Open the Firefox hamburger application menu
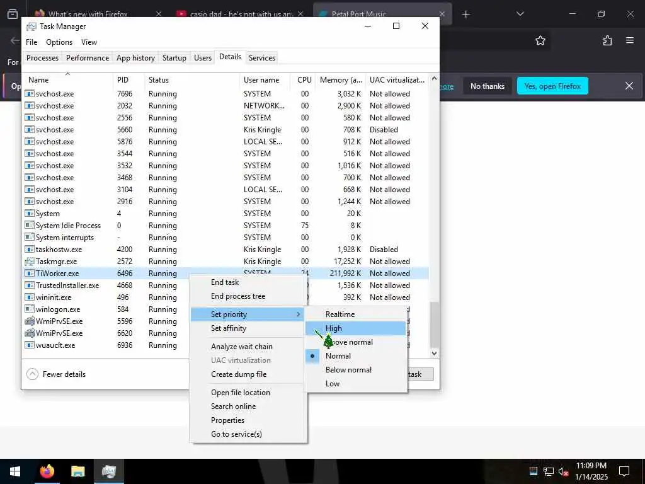The height and width of the screenshot is (484, 645). [x=629, y=40]
